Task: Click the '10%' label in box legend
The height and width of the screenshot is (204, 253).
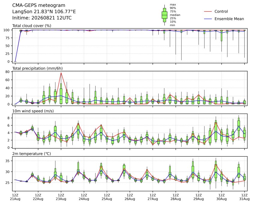Action: (173, 22)
